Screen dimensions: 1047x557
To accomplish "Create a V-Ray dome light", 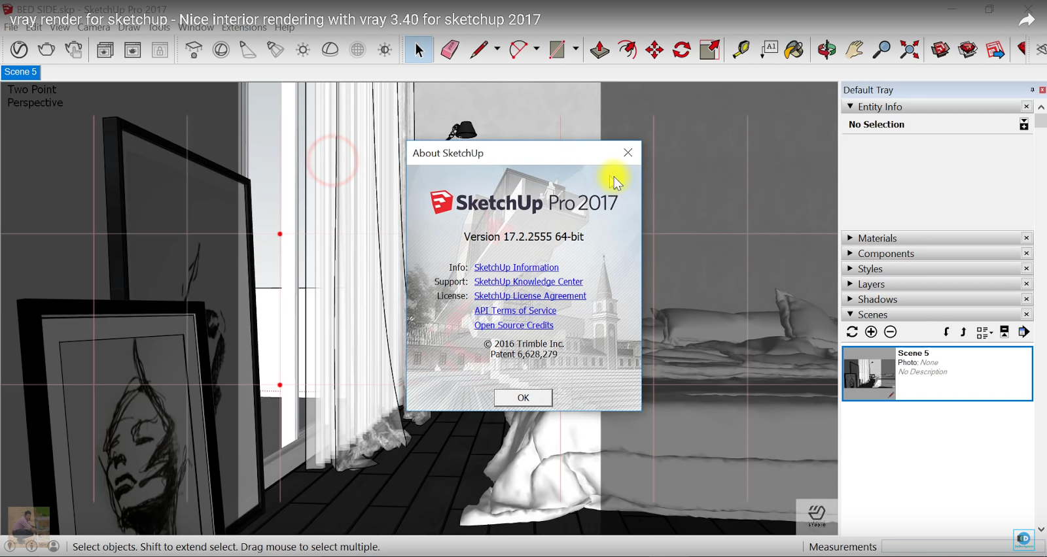I will tap(330, 50).
